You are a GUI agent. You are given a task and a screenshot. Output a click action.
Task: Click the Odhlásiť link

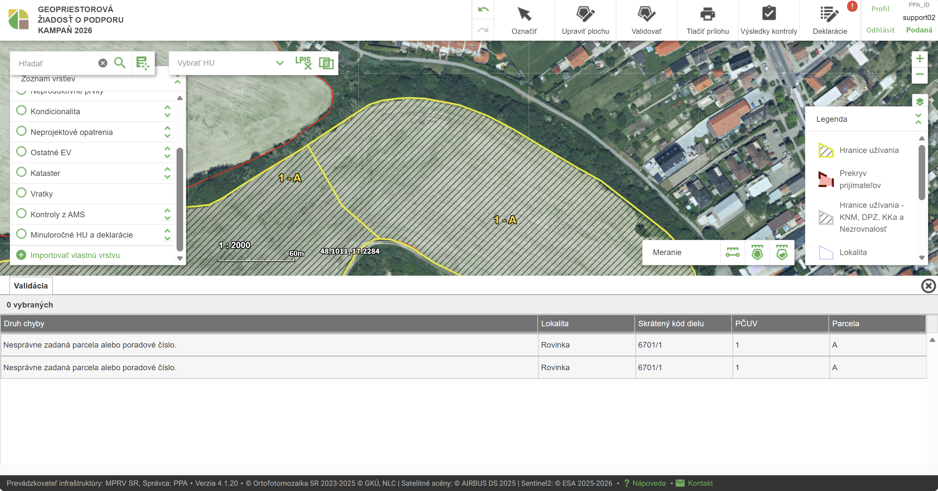(x=880, y=30)
